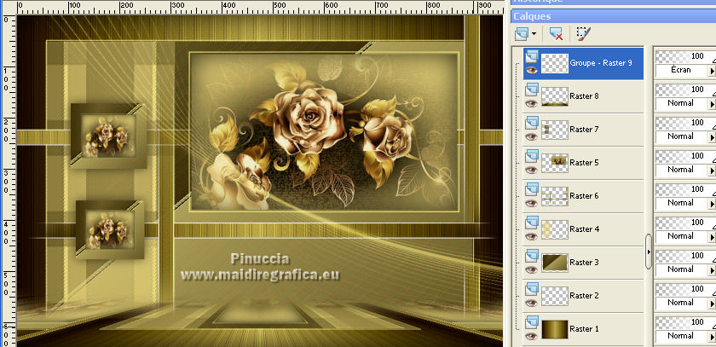The height and width of the screenshot is (347, 716).
Task: Click the Raster 7 layer thumbnail
Action: pyautogui.click(x=555, y=130)
